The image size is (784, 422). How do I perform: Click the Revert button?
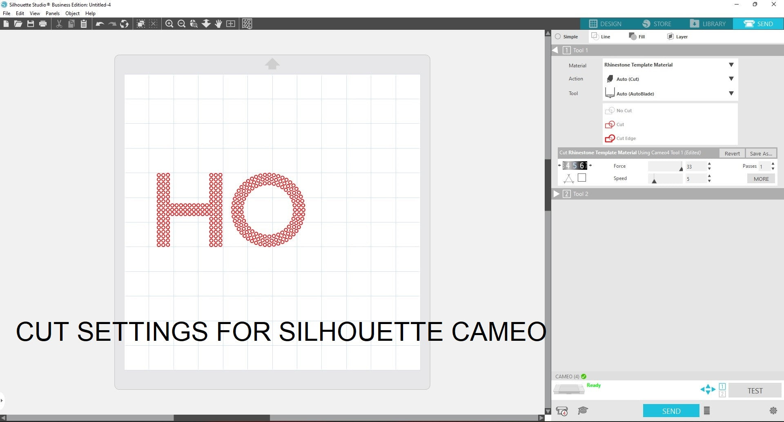pos(732,153)
